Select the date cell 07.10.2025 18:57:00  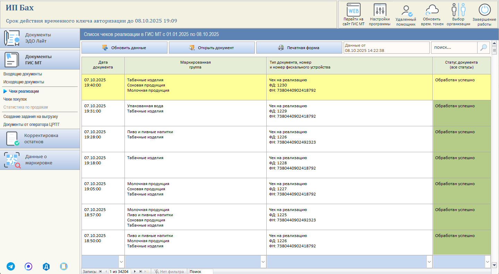point(103,217)
